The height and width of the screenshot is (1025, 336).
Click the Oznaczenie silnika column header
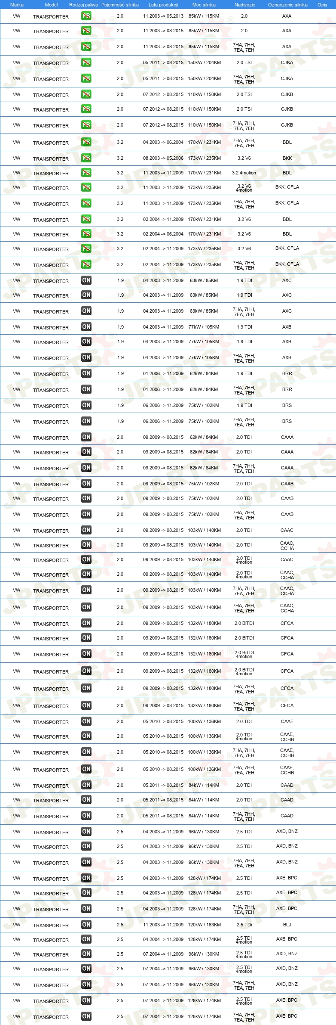[x=288, y=5]
